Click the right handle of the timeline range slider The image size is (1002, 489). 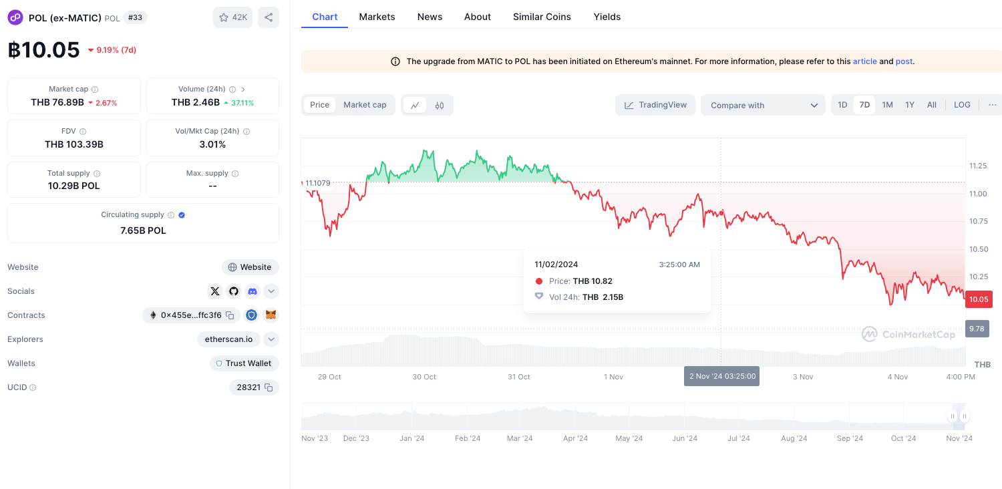pyautogui.click(x=965, y=416)
